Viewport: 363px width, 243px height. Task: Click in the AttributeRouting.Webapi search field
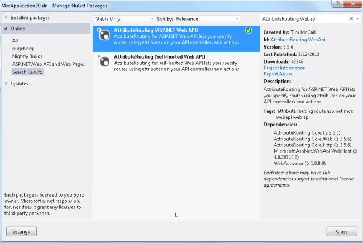point(304,19)
